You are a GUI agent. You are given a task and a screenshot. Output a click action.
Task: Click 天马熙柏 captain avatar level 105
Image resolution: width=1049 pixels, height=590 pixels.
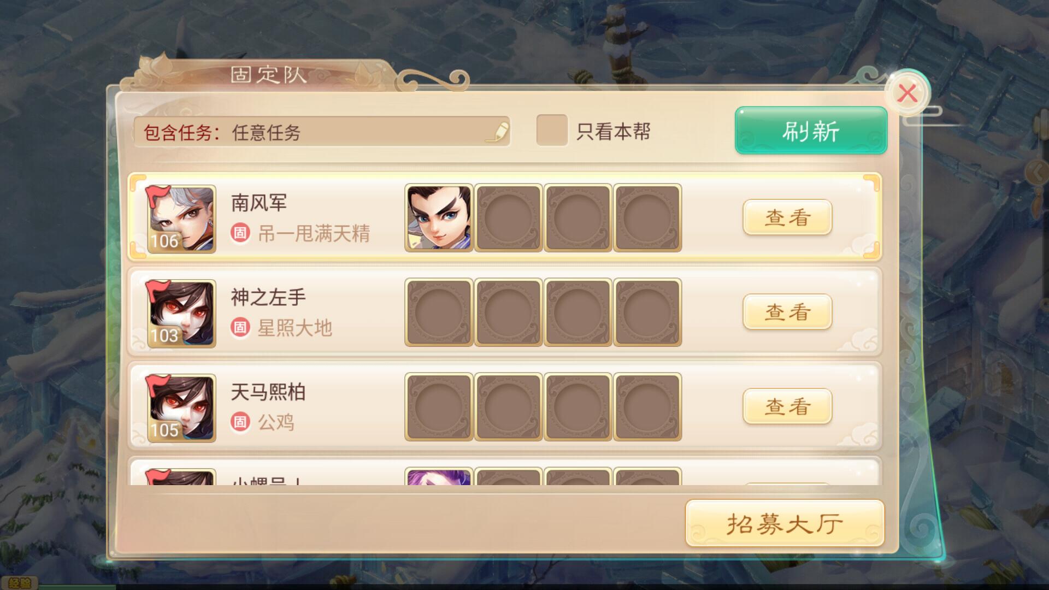[181, 408]
